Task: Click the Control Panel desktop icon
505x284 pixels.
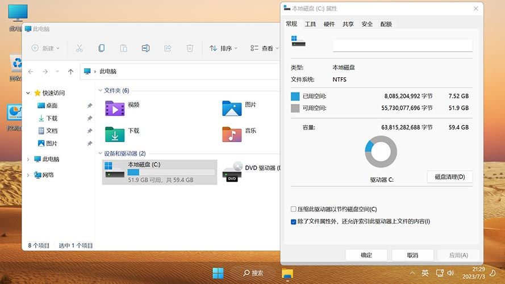Action: (15, 117)
